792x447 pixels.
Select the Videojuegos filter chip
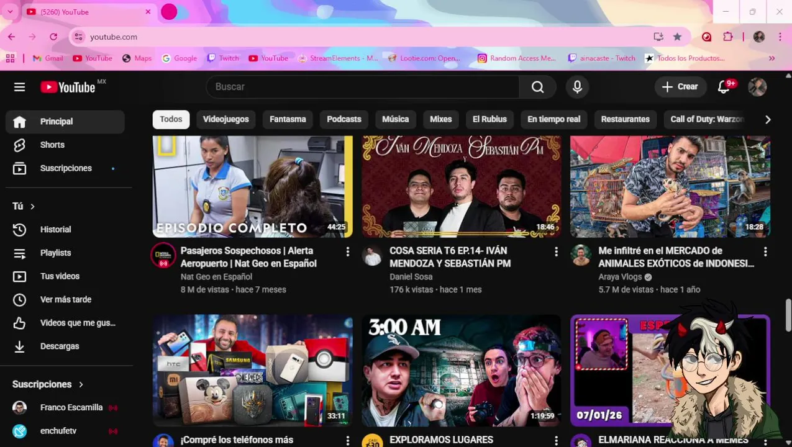225,119
